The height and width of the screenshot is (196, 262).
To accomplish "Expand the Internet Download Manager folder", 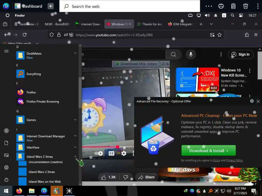I will [46, 138].
